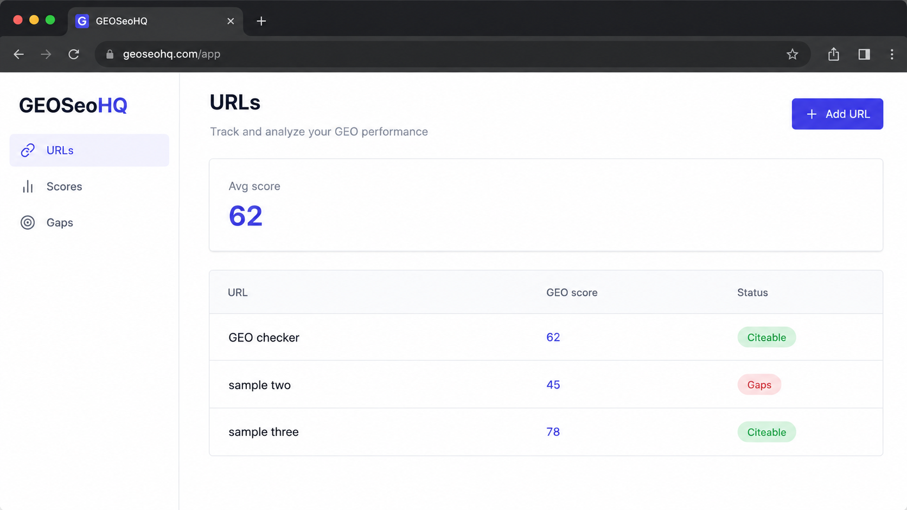Click the Track and analyze subtitle
Image resolution: width=907 pixels, height=510 pixels.
pos(319,132)
